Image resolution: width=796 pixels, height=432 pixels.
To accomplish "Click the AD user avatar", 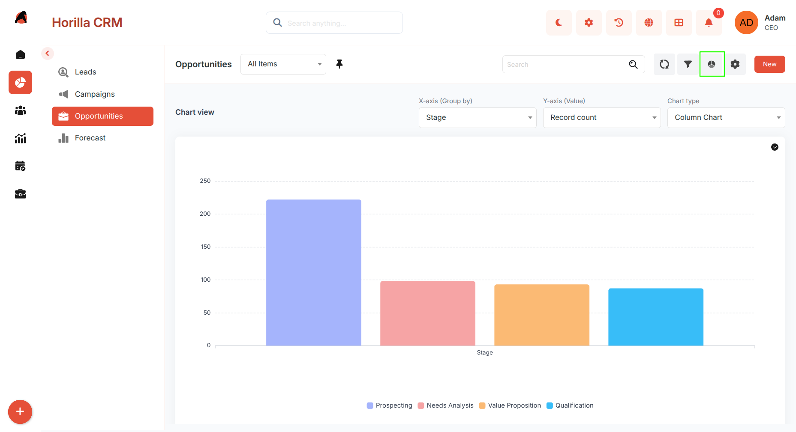I will click(x=746, y=23).
